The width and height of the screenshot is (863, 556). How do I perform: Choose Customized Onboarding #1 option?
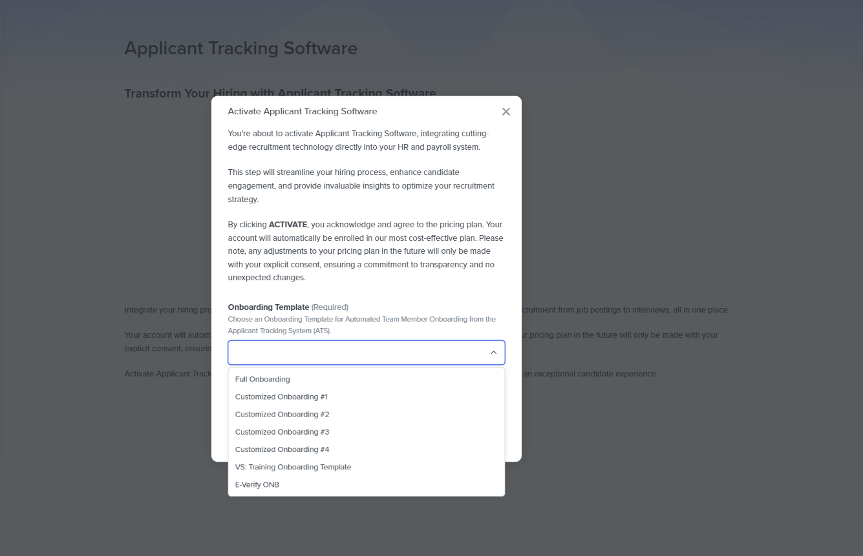tap(281, 396)
